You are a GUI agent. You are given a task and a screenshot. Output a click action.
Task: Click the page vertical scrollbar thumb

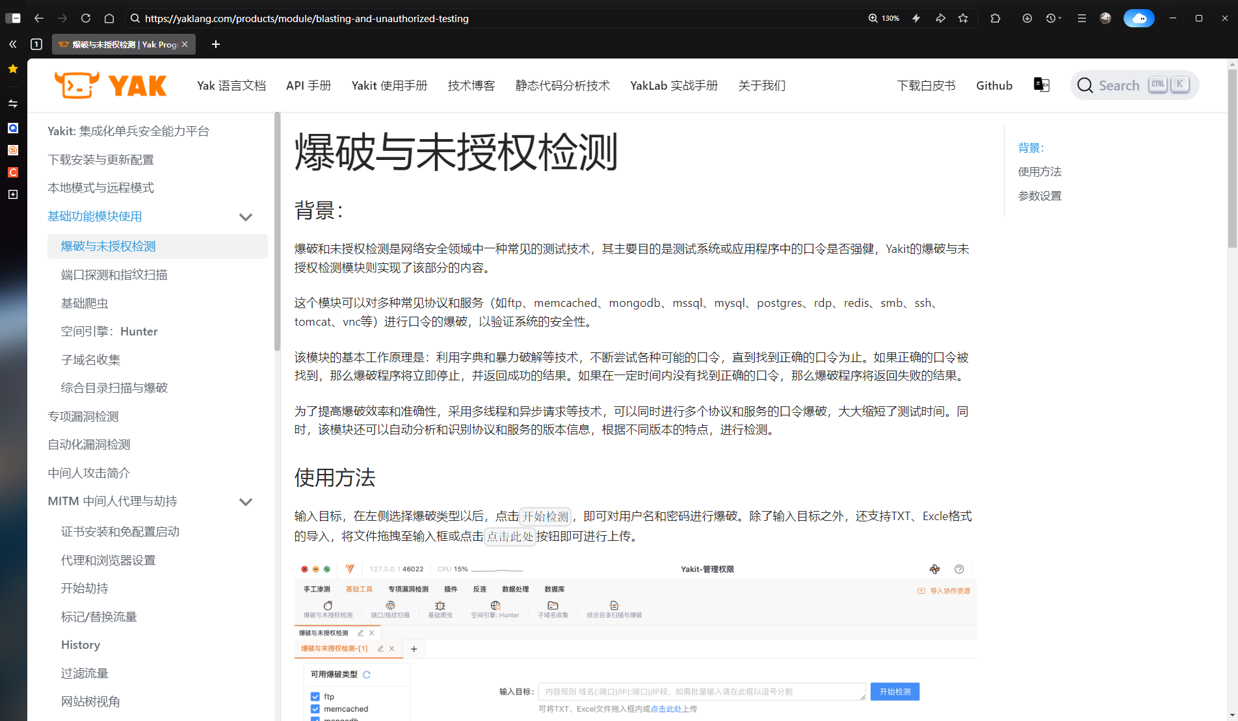[x=1232, y=158]
